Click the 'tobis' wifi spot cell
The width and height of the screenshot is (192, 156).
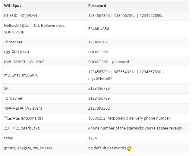coord(8,138)
